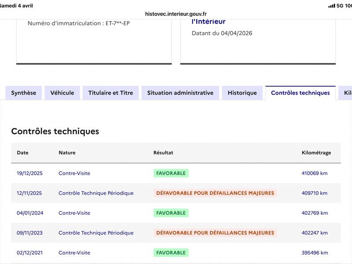Open the Véhicule tab
Viewport: 352px width, 264px height.
(x=62, y=93)
